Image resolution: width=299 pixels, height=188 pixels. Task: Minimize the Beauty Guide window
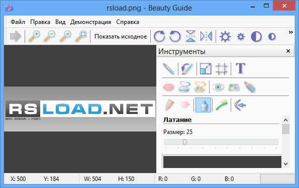(253, 7)
